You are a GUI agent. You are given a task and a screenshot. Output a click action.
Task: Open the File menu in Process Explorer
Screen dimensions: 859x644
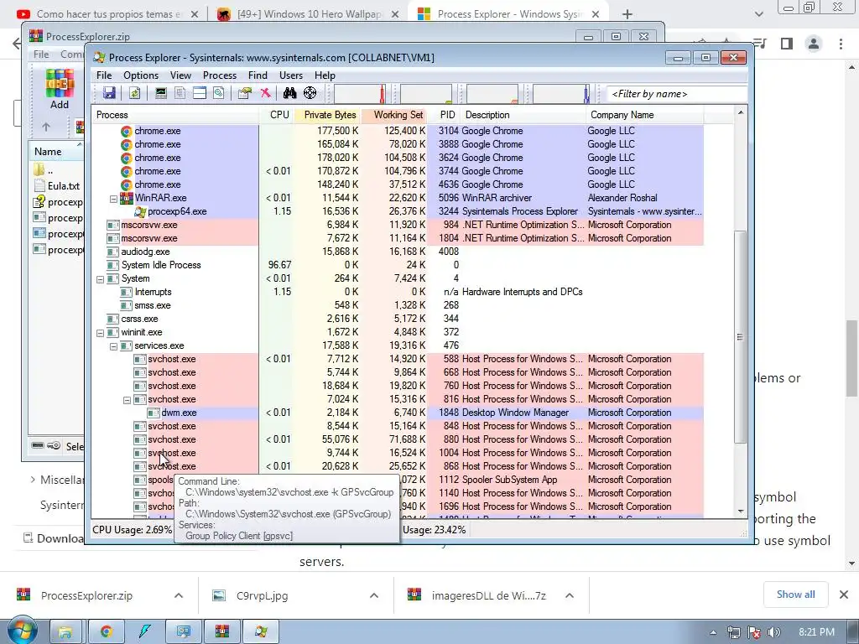coord(103,75)
